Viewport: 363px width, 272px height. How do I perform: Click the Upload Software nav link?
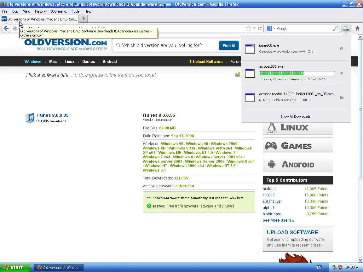[x=206, y=61]
